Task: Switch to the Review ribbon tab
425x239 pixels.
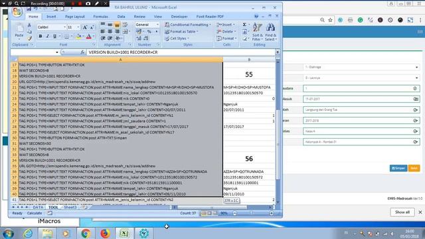Action: click(139, 17)
